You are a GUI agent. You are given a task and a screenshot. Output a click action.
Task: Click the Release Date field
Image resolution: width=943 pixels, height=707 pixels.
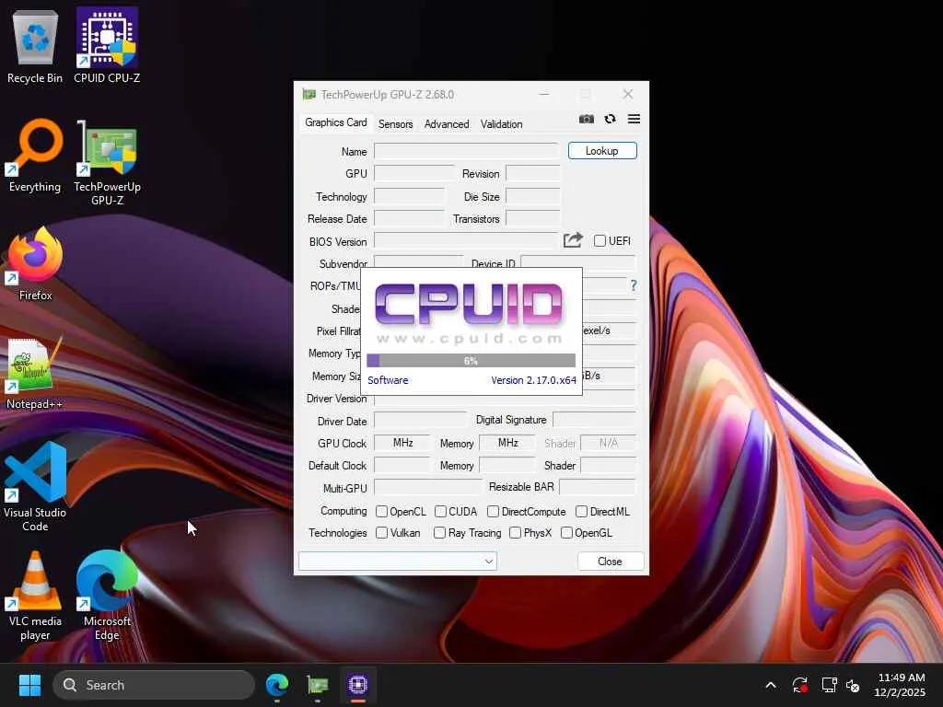pos(409,218)
